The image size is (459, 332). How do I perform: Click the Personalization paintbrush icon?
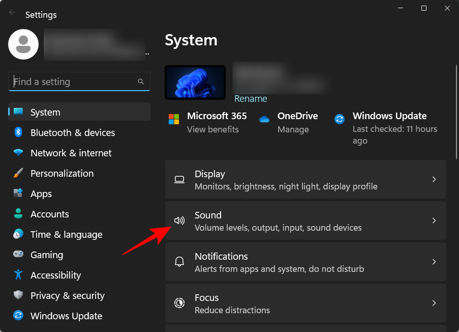(x=18, y=173)
